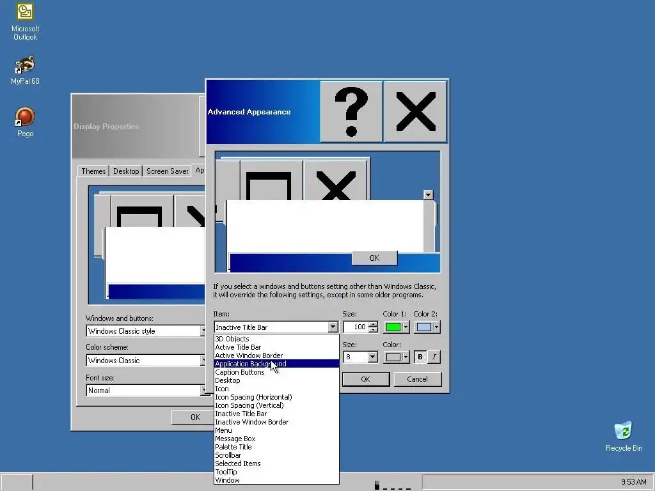
Task: Select ToolTip in the item list
Action: pyautogui.click(x=276, y=472)
